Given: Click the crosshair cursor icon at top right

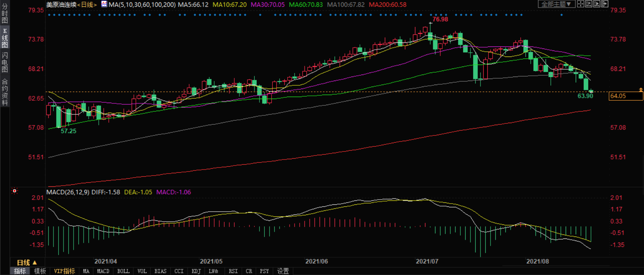Looking at the screenshot, I should click(x=581, y=4).
